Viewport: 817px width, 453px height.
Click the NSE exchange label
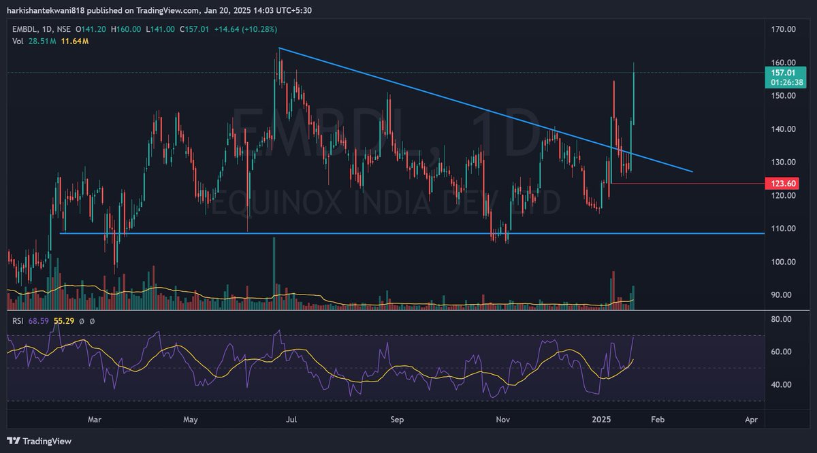pos(63,29)
